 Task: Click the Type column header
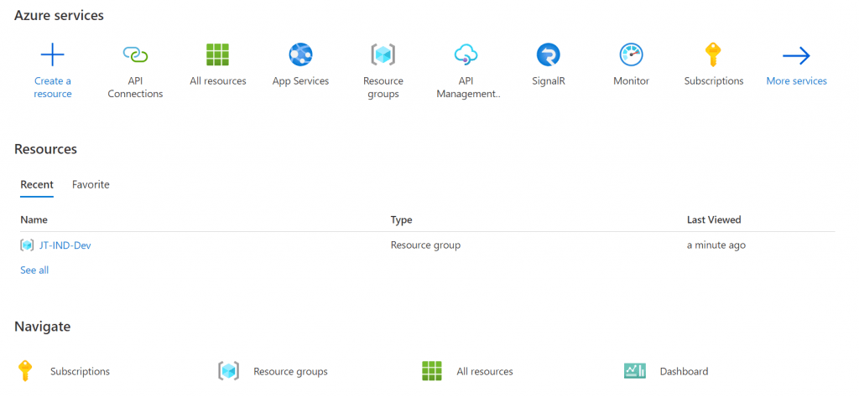pyautogui.click(x=401, y=219)
